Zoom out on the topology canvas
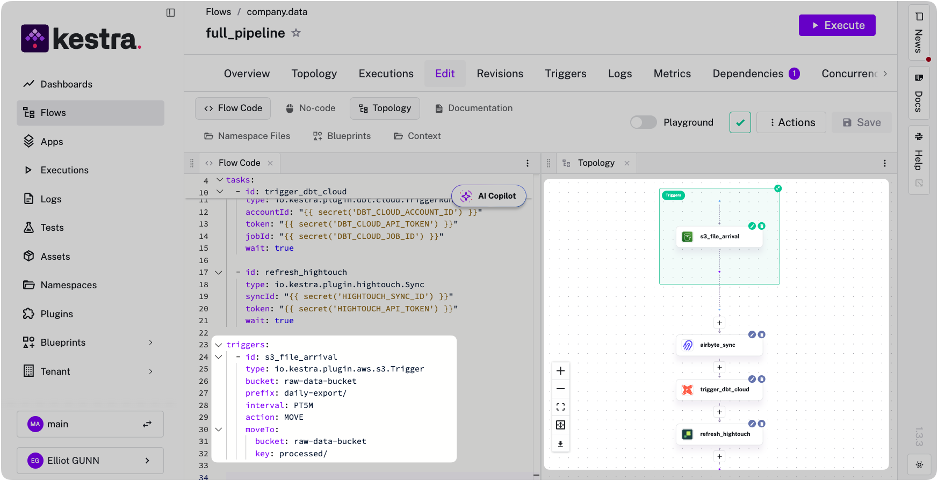 coord(560,389)
